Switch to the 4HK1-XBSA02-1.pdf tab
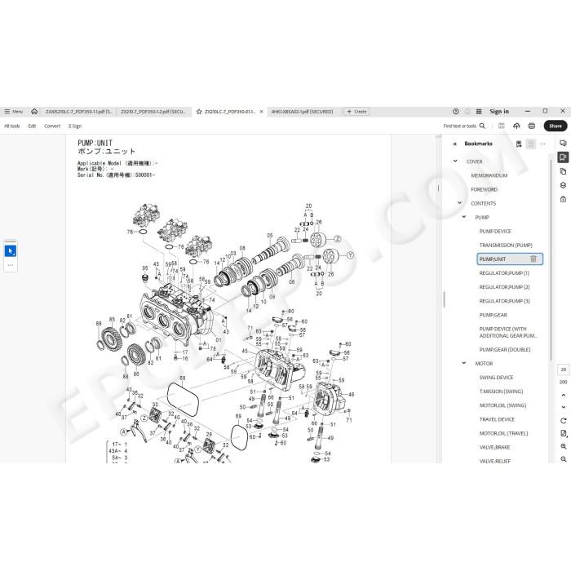Screen dimensions: 571x571 pos(303,112)
